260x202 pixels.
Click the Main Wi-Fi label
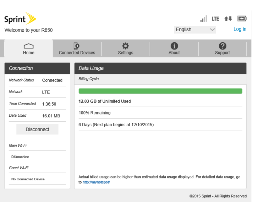18,145
